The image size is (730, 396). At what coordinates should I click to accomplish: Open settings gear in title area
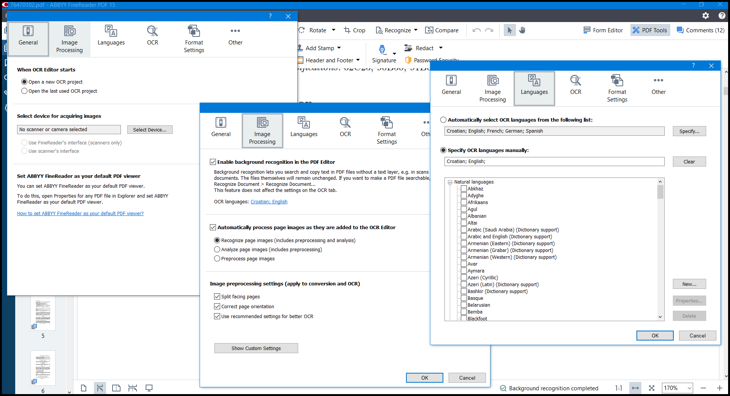pos(706,16)
